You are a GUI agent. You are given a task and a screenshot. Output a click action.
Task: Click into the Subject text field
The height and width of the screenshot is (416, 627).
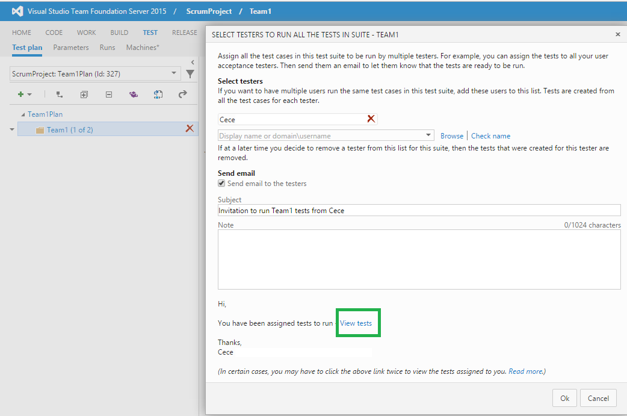tap(419, 210)
